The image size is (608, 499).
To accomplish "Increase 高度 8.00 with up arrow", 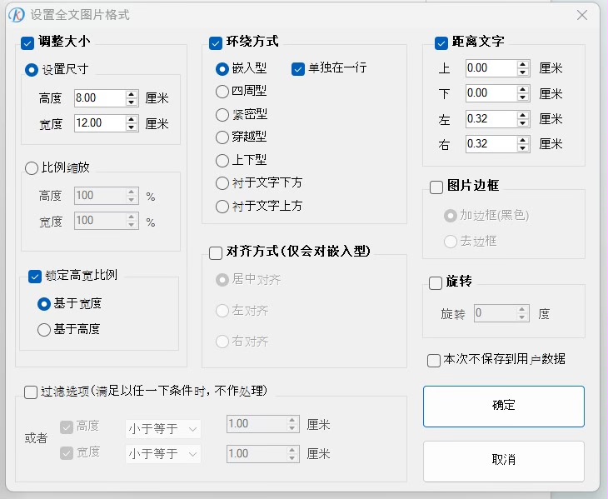I will click(x=132, y=94).
